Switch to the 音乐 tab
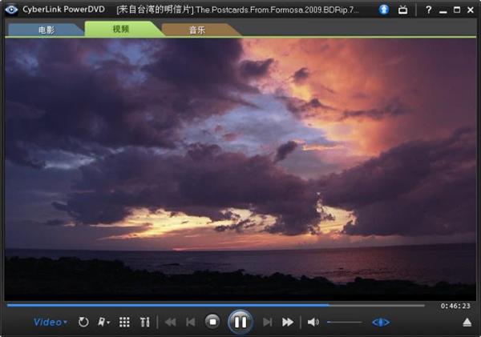The height and width of the screenshot is (337, 481). 197,30
